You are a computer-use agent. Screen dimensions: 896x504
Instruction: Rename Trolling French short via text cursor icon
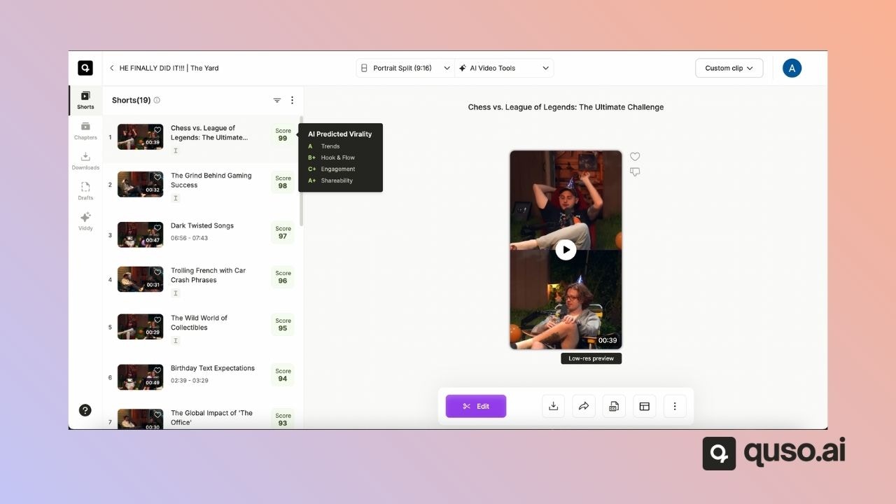176,293
